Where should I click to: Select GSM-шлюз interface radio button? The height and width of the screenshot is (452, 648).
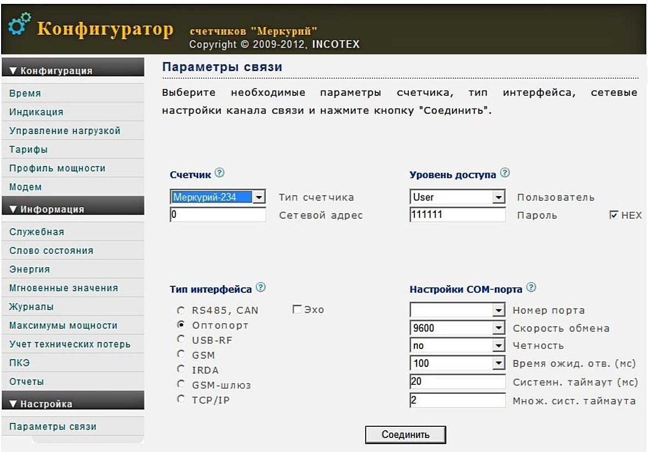(x=180, y=384)
